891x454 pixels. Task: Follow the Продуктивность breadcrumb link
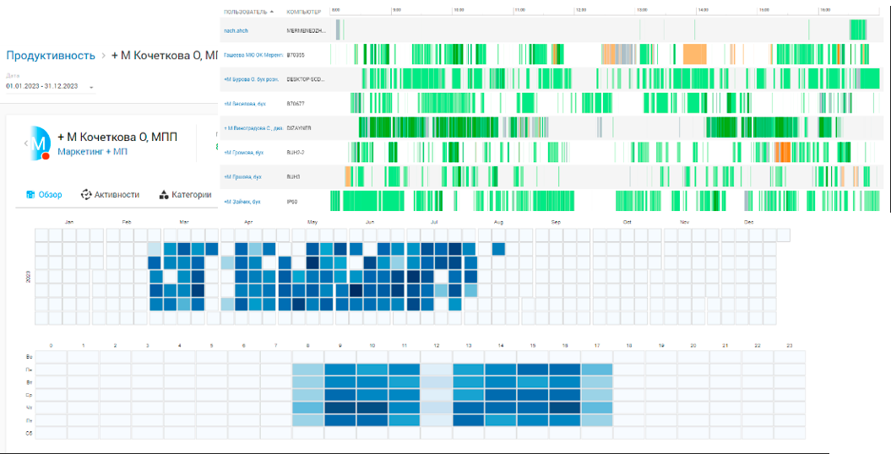tap(51, 56)
